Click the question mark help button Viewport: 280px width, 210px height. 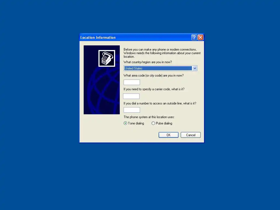194,37
